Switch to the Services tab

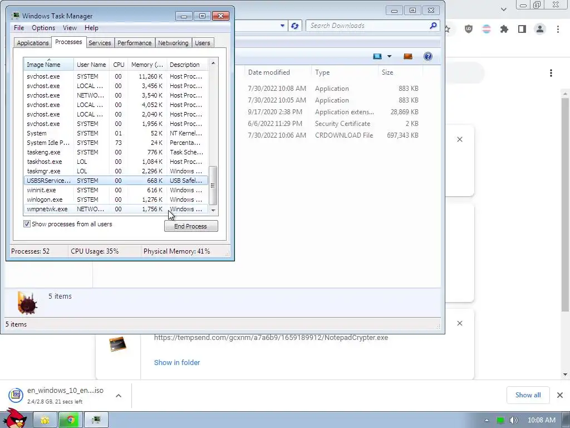[100, 43]
